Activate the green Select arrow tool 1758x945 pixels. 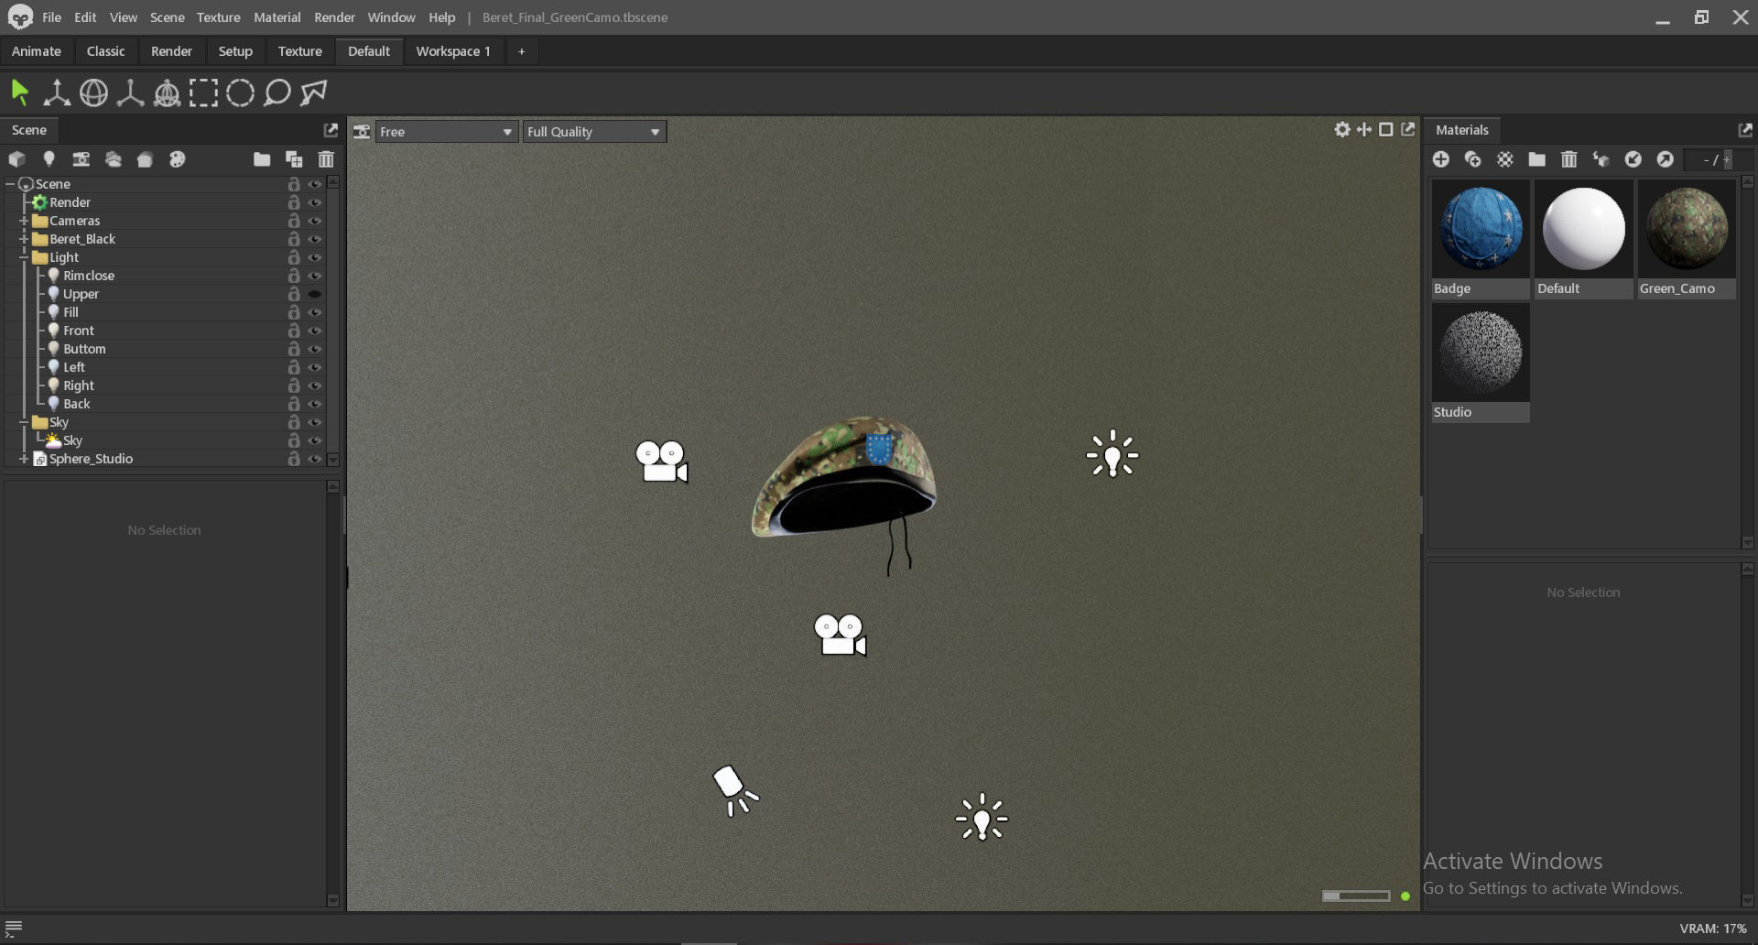pos(20,92)
